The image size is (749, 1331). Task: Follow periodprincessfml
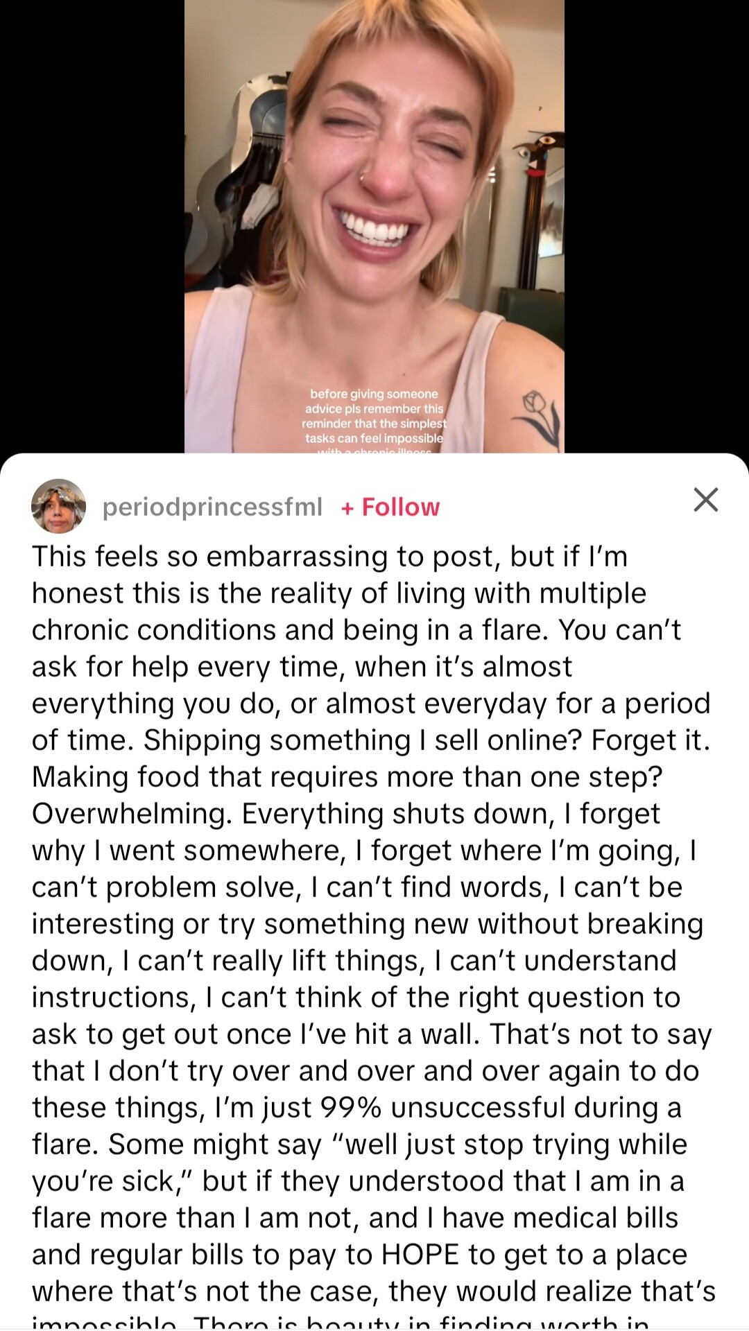click(x=390, y=507)
